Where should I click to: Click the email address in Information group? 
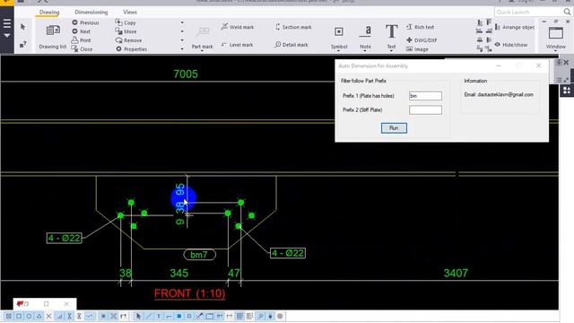coord(505,94)
